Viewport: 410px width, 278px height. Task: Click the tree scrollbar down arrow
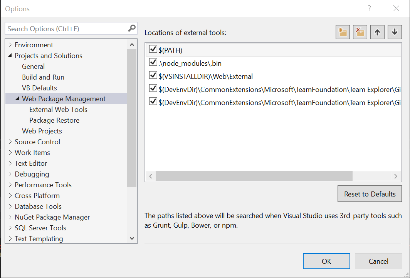click(x=132, y=238)
